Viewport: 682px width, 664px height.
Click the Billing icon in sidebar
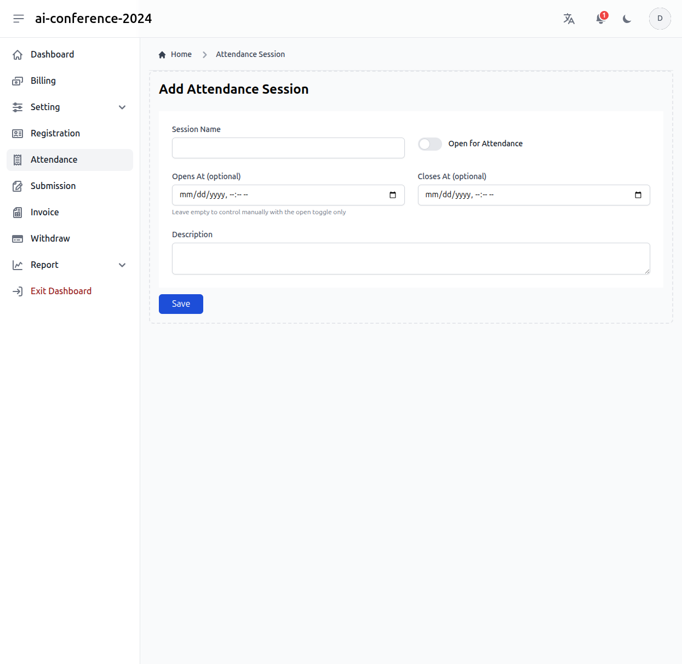18,81
